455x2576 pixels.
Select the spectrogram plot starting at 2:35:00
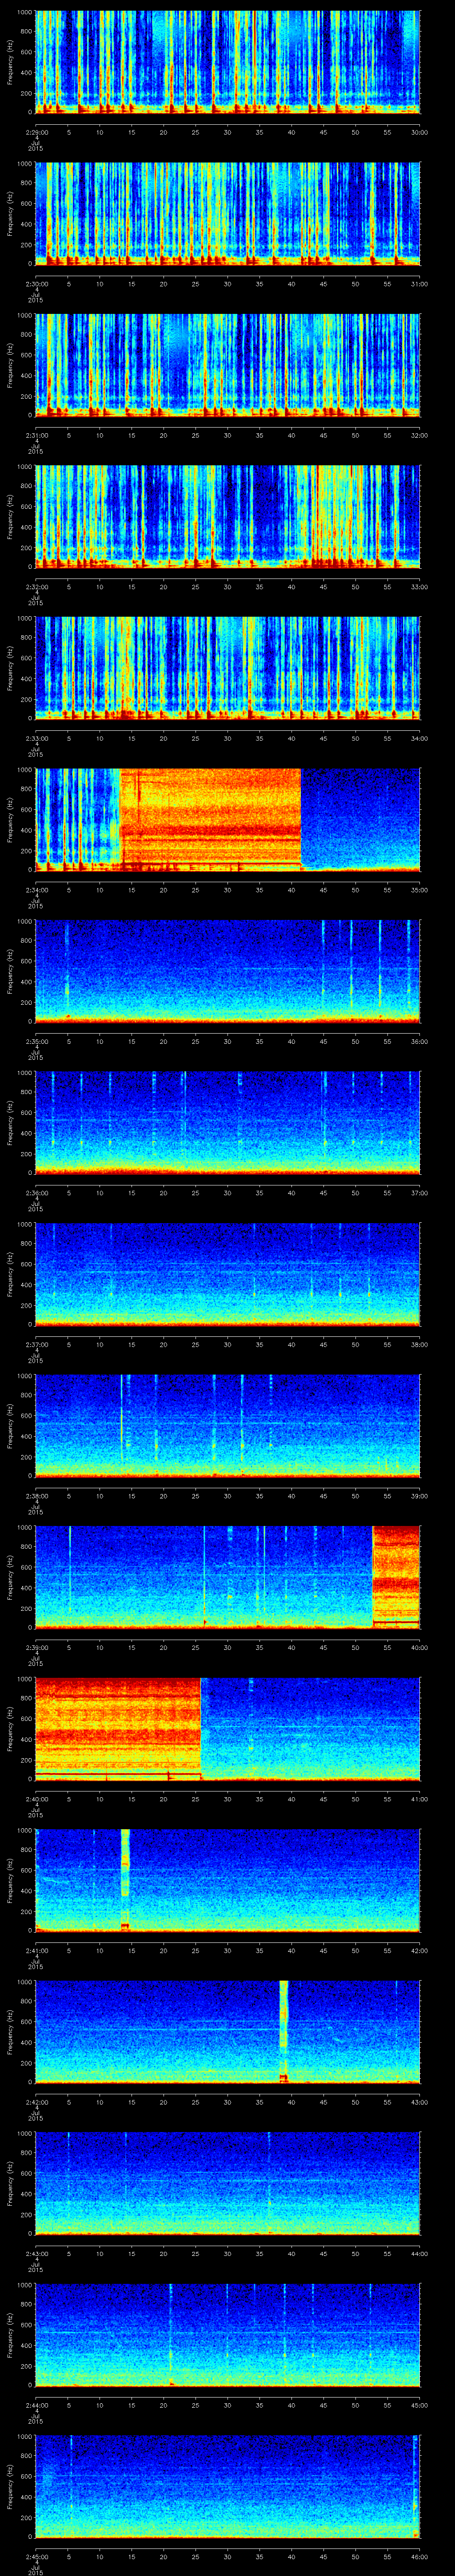coord(227,971)
